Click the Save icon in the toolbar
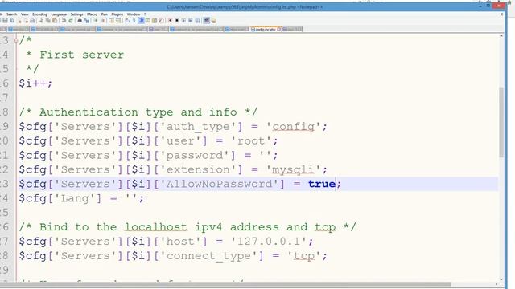The height and width of the screenshot is (289, 515). click(x=6, y=21)
